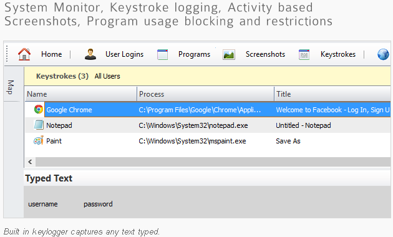The image size is (393, 237).
Task: Open the Screenshots view
Action: 265,54
